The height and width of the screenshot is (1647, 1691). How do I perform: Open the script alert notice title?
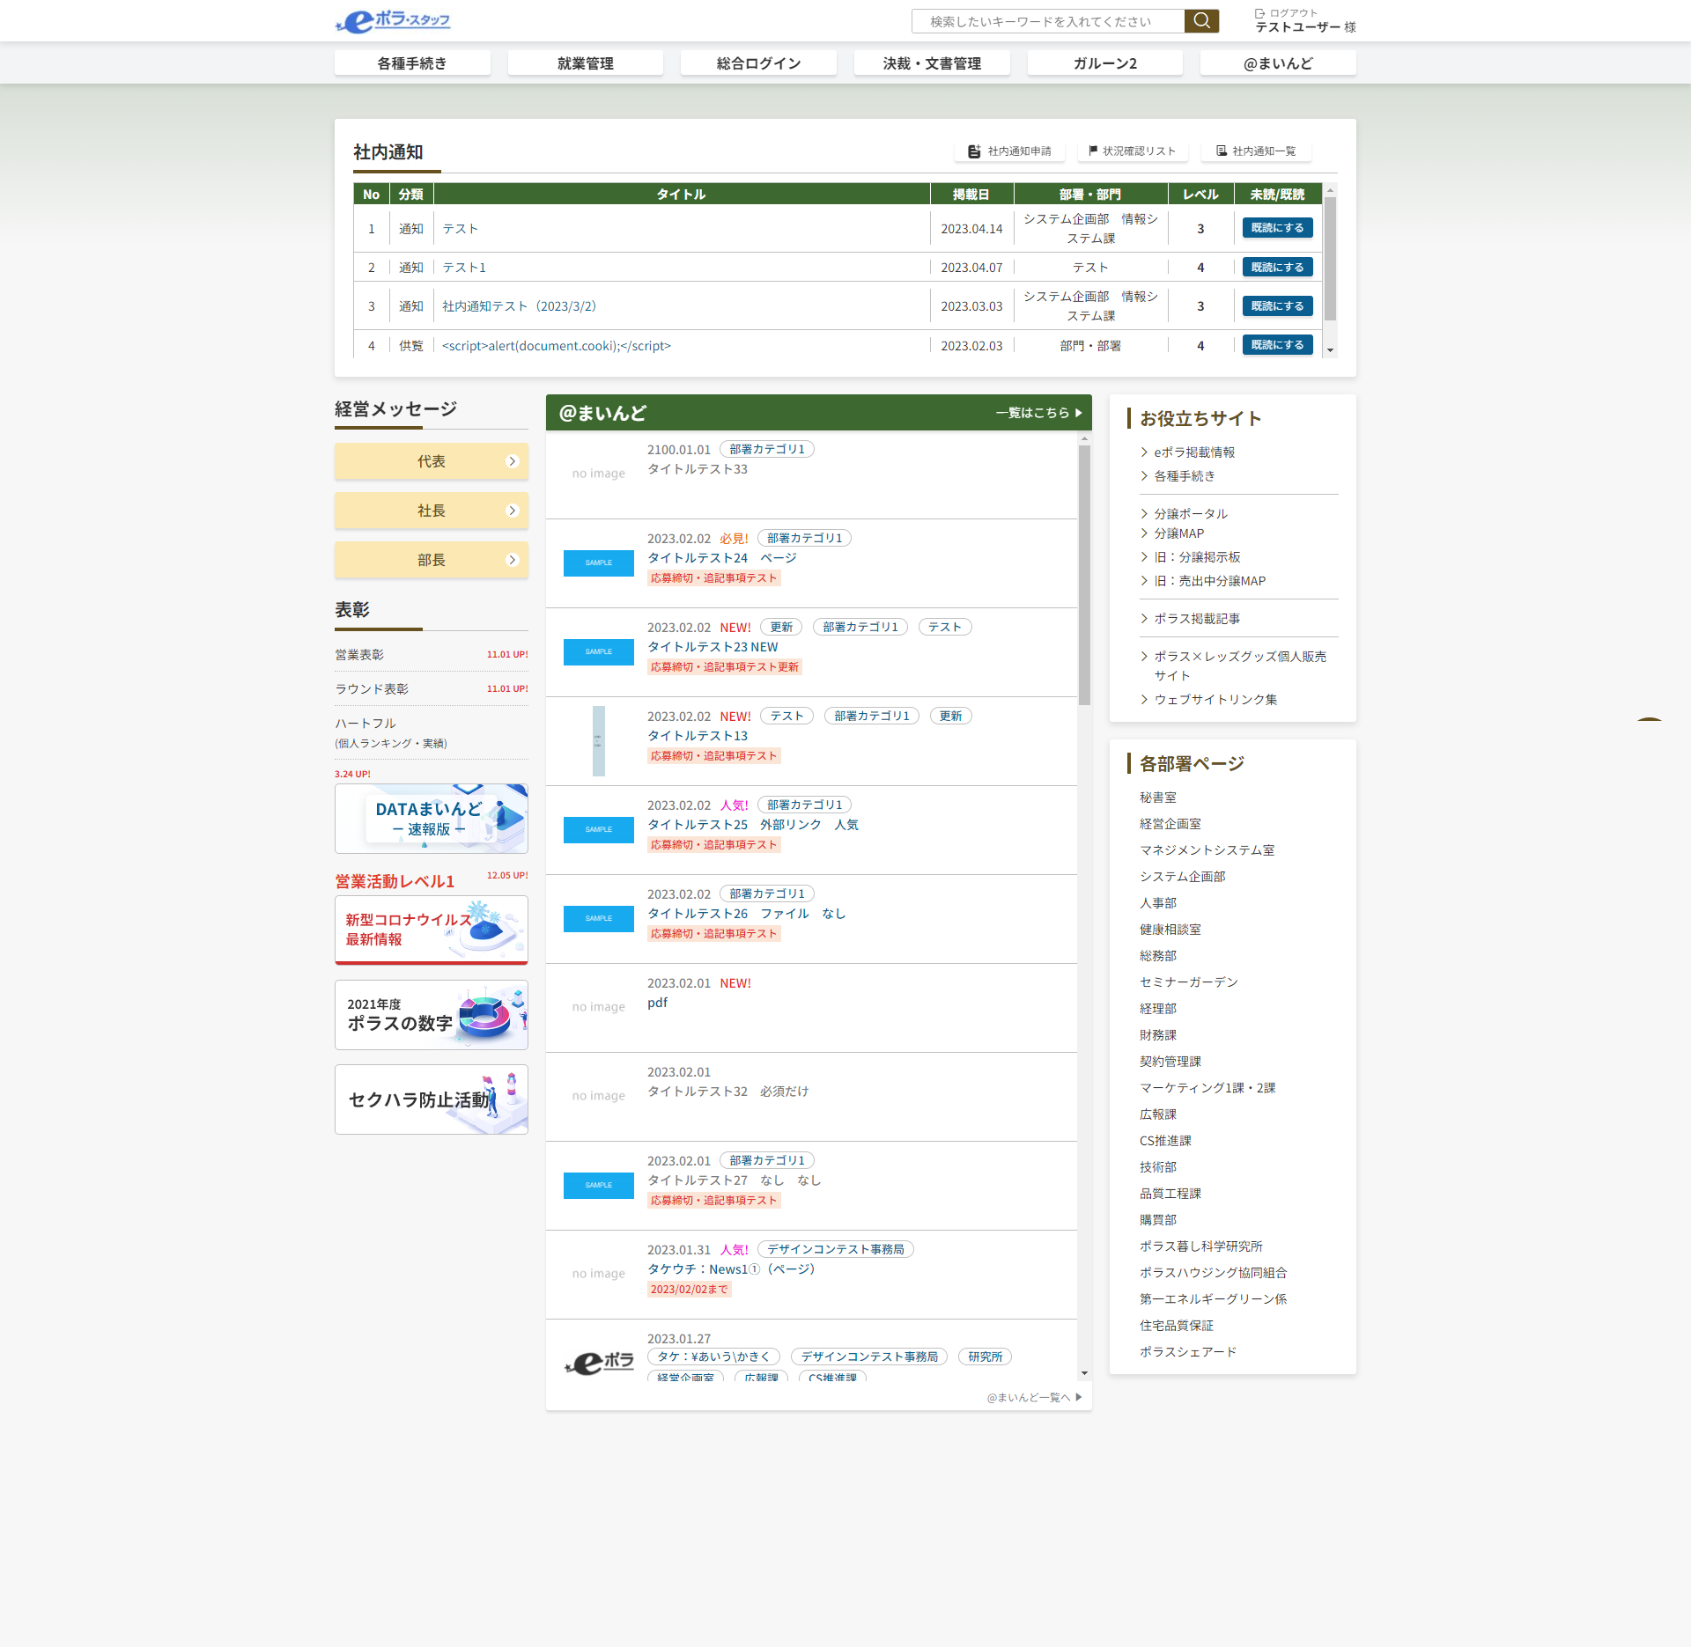coord(557,346)
